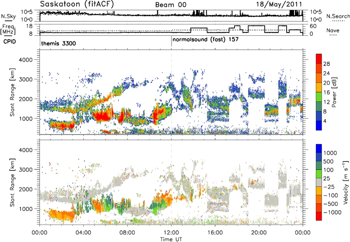This screenshot has height=242, width=350.
Task: Click the 'Freq. [MHz]' axis label
Action: tap(8, 29)
